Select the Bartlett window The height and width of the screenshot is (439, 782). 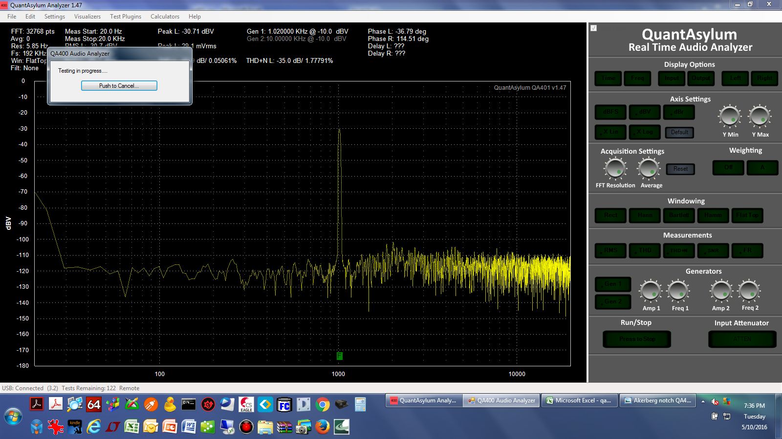679,215
